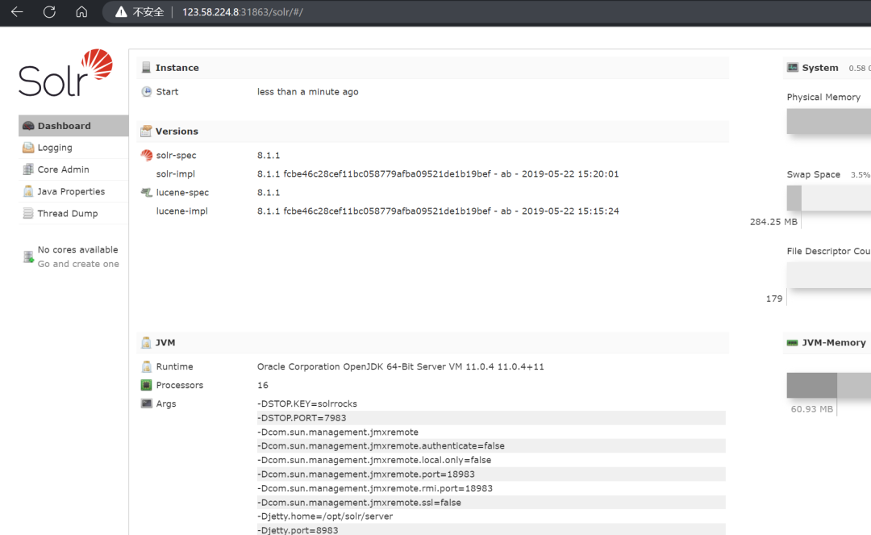Click the No cores available icon
Image resolution: width=871 pixels, height=535 pixels.
(28, 257)
